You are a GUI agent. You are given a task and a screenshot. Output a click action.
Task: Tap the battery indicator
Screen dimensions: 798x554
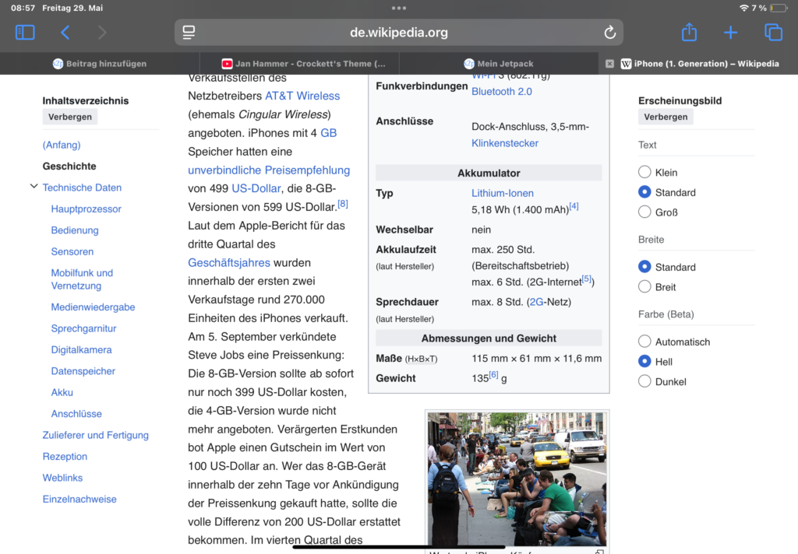click(x=779, y=8)
